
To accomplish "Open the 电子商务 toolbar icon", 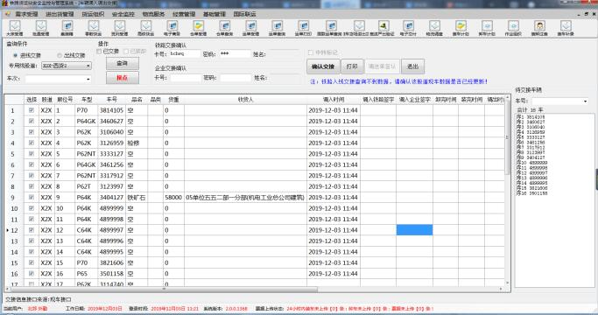I will pyautogui.click(x=172, y=28).
